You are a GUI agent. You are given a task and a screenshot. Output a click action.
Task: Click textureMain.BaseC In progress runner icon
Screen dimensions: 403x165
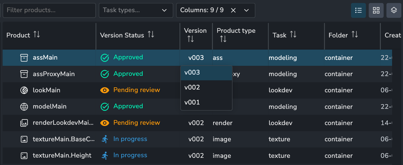pyautogui.click(x=105, y=139)
